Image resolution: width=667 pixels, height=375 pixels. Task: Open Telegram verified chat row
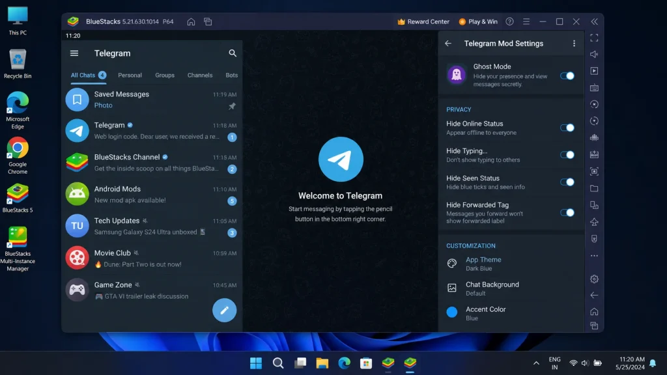(152, 130)
